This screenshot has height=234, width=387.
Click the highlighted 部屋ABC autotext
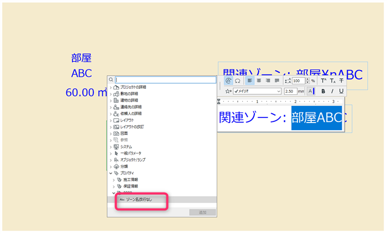(x=317, y=118)
